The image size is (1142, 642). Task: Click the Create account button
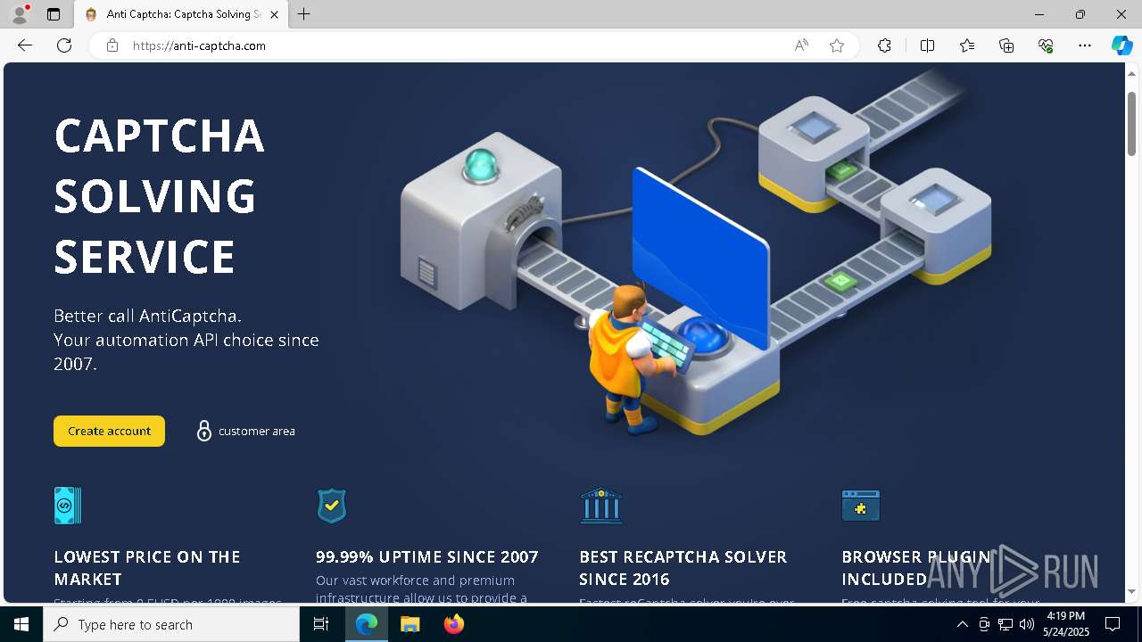coord(109,431)
